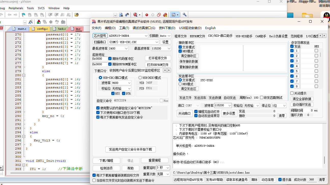Viewport: 330px width, 185px height.
Task: Open serial assistant 波特率 115200 dropdown
Action: coord(223,105)
